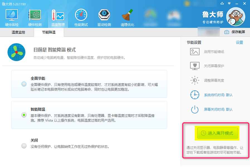The image size is (250, 167).
Task: Click the 鲁大师 5.20.1190 window title
Action: (x=14, y=4)
